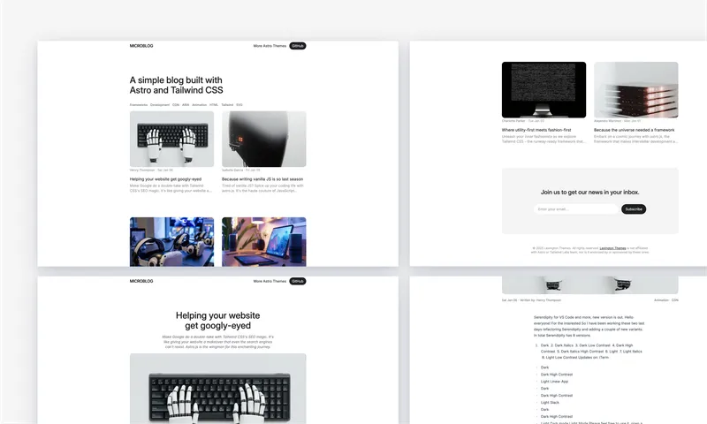
Task: Click the MICROBLOG logo in top-left page
Action: (x=141, y=45)
